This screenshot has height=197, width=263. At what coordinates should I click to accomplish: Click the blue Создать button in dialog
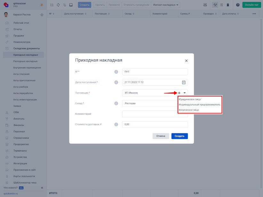point(179,136)
